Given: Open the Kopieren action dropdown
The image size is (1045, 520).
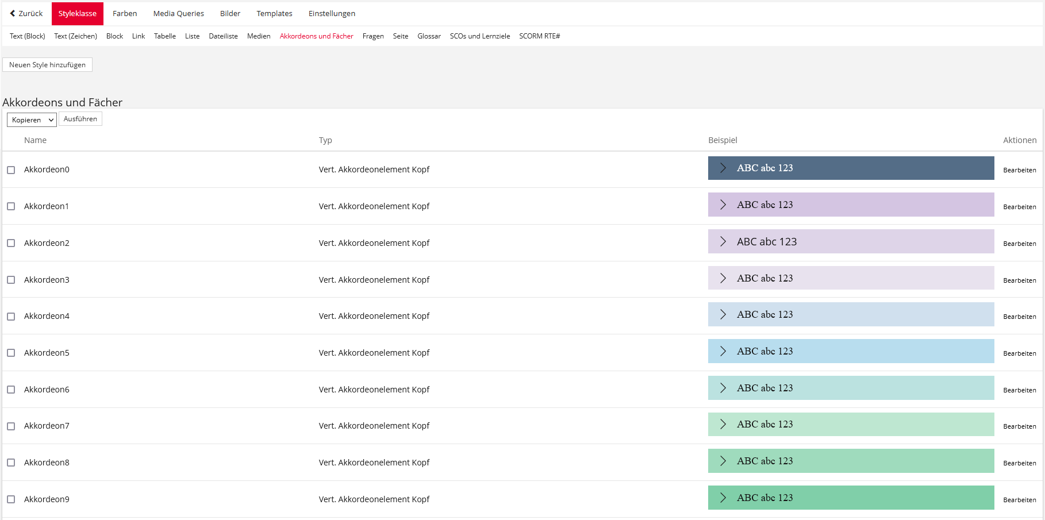Looking at the screenshot, I should pyautogui.click(x=32, y=120).
